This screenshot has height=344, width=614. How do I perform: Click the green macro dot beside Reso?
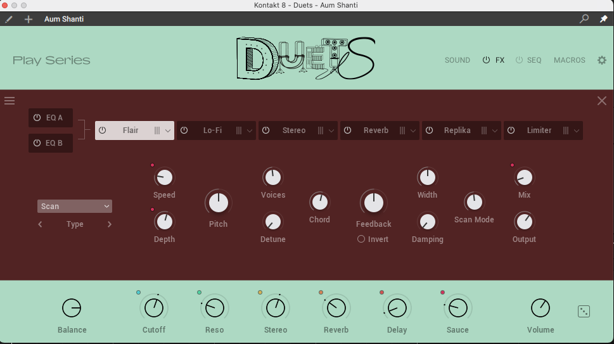pos(200,292)
